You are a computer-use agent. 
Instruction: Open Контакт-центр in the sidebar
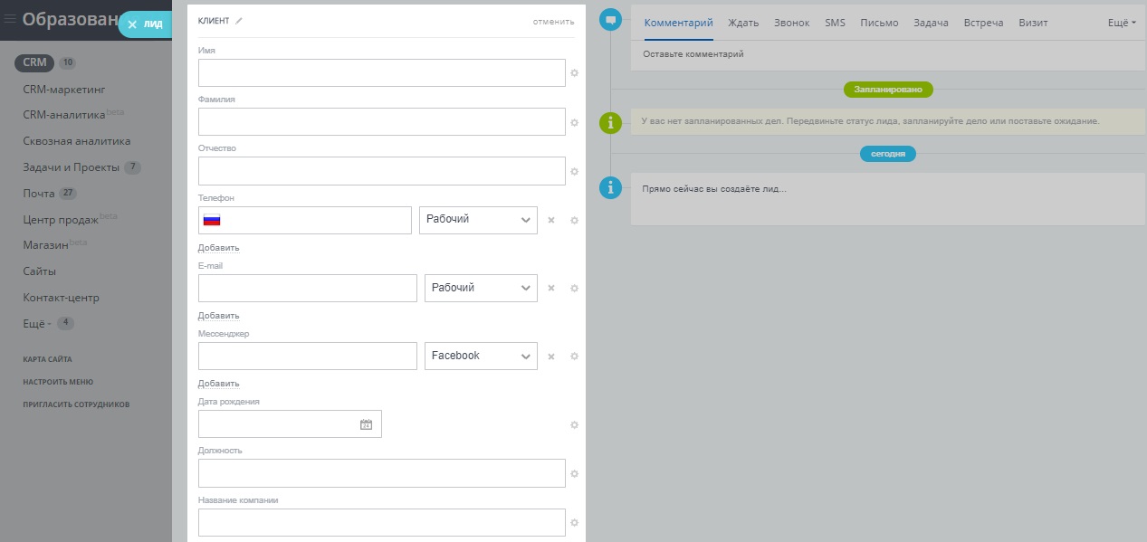pos(62,298)
